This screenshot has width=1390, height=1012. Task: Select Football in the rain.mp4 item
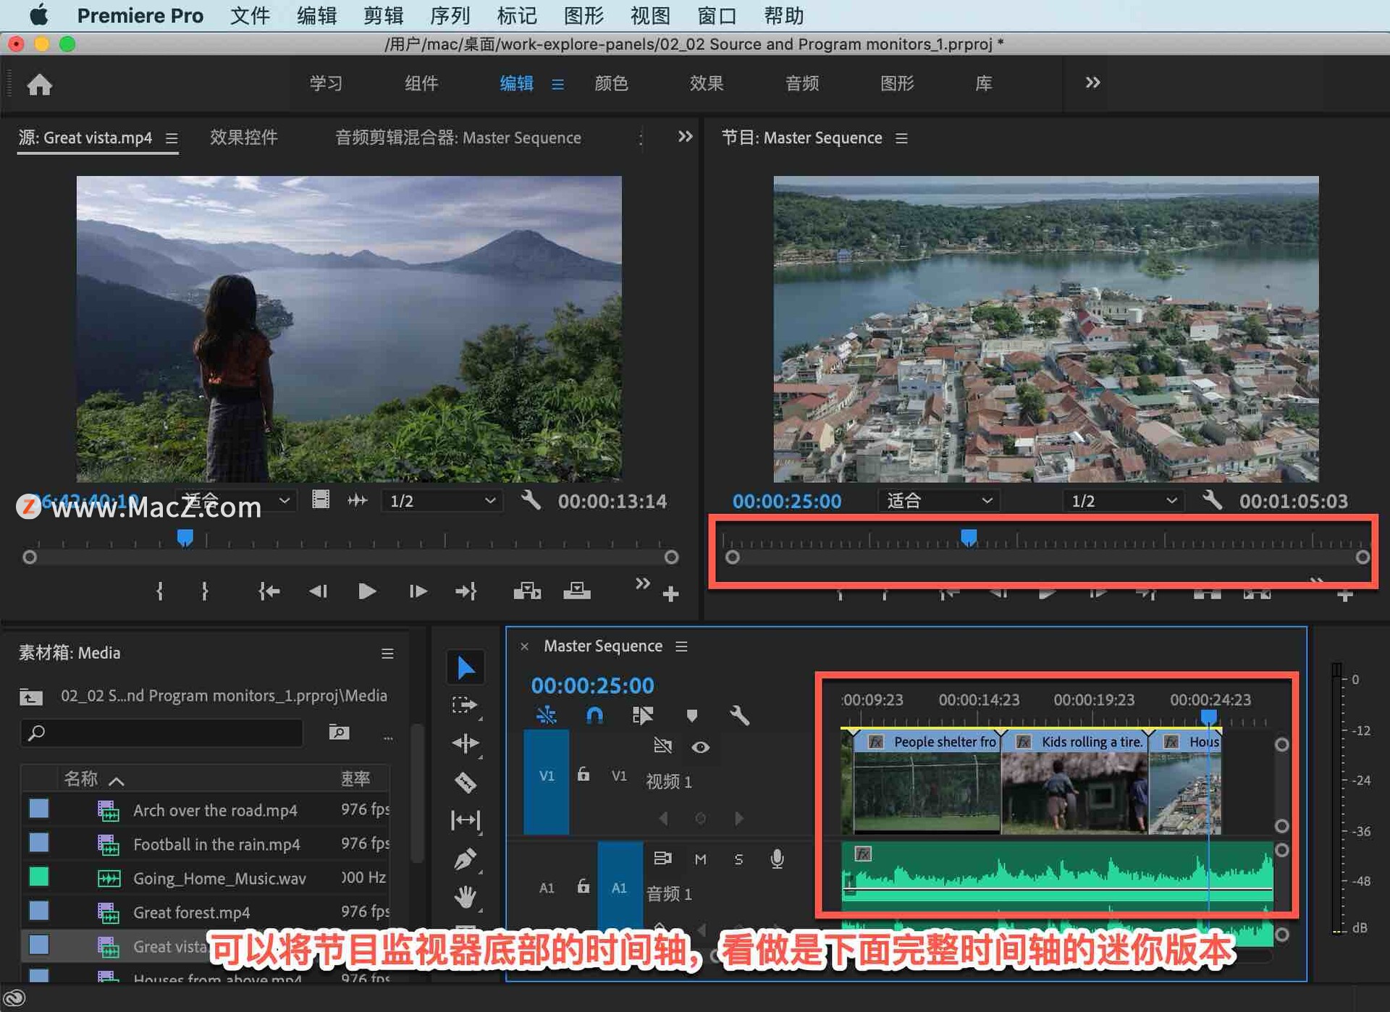point(216,844)
